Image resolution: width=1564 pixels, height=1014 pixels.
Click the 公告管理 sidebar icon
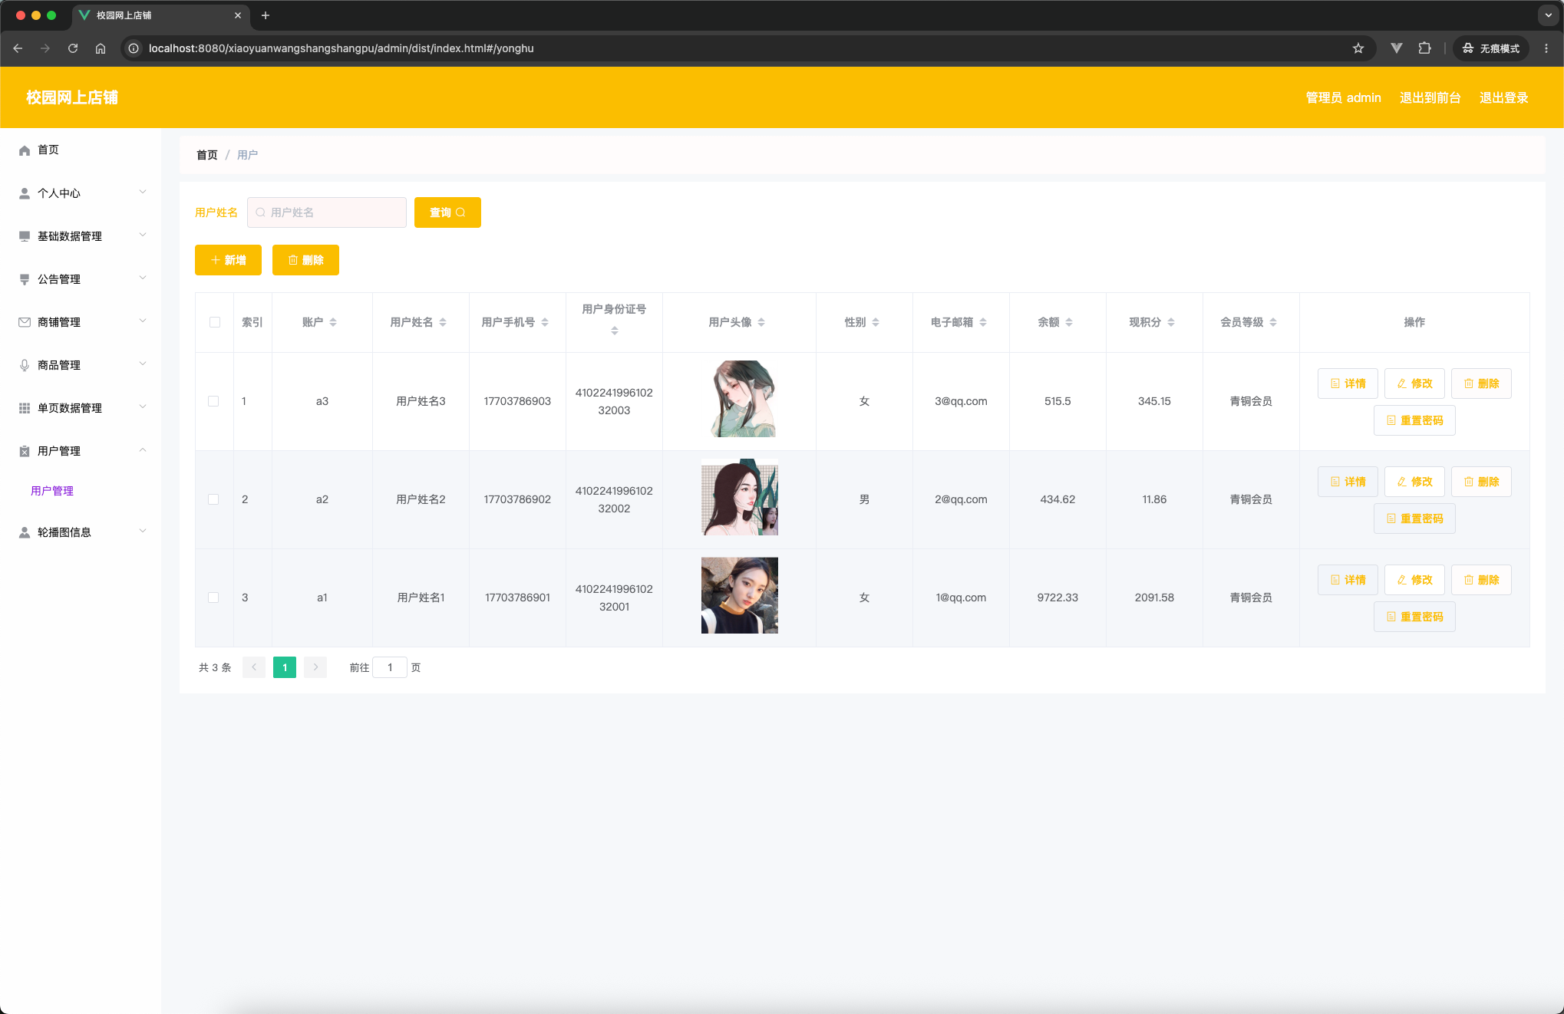click(25, 279)
